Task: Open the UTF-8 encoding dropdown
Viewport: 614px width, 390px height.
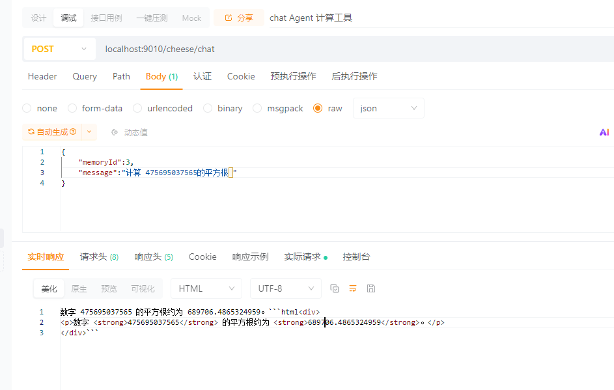Action: click(x=286, y=288)
